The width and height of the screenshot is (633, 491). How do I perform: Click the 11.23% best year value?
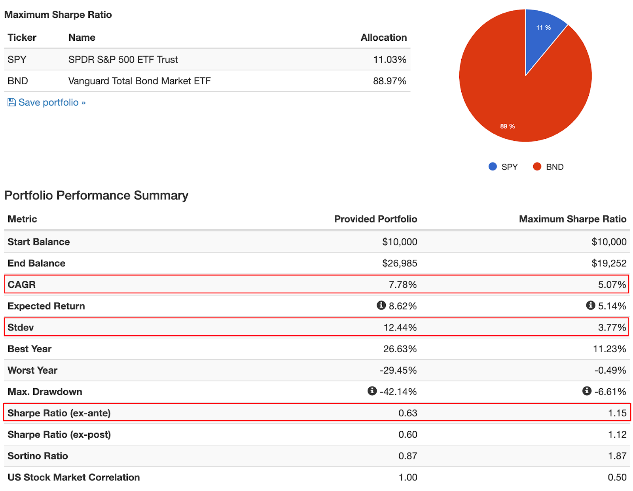(610, 349)
